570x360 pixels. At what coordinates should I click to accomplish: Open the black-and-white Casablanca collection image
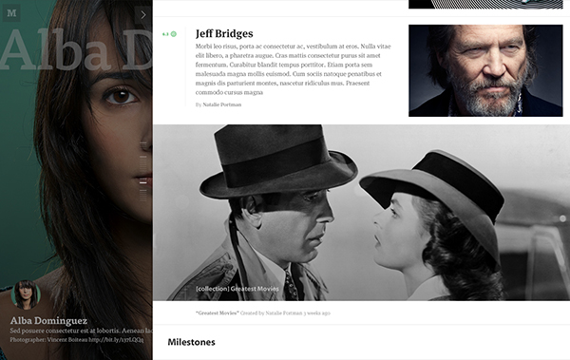click(x=361, y=213)
